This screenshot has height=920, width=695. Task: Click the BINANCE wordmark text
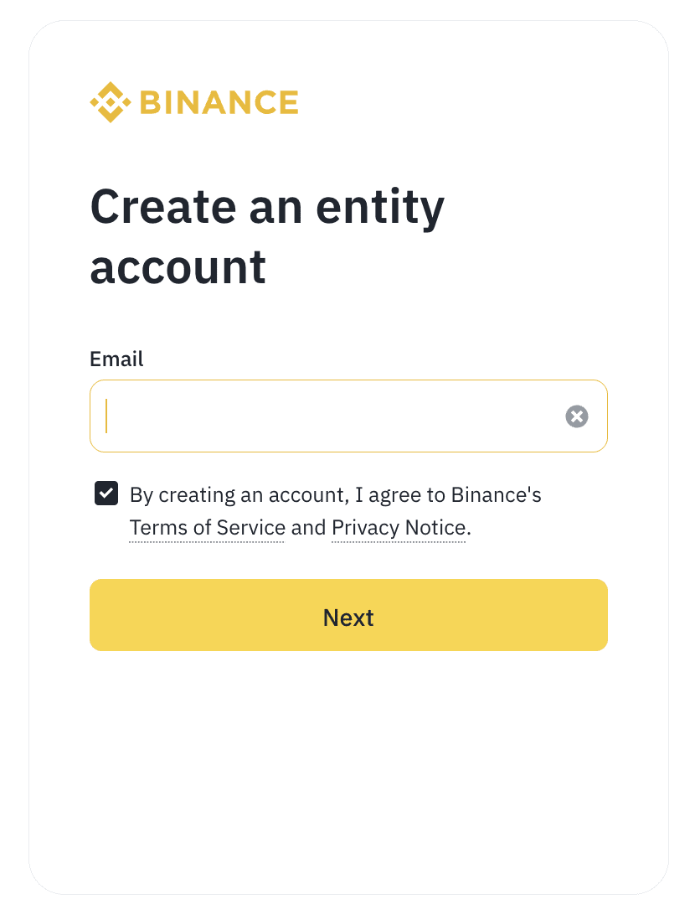pos(219,102)
